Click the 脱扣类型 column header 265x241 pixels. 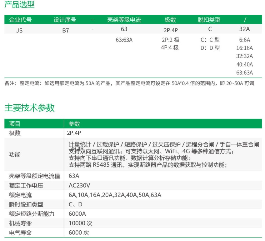(209, 20)
